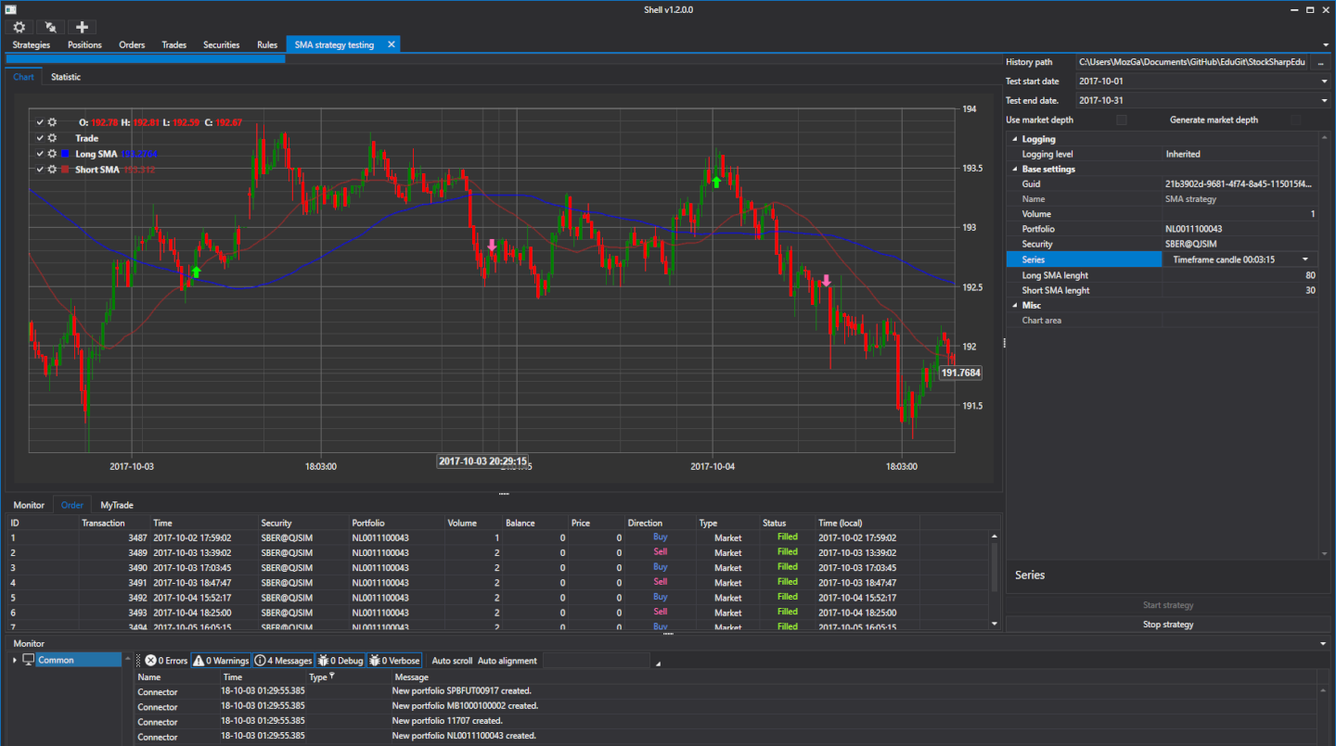The image size is (1336, 746).
Task: Click browse button next to History path
Action: click(1320, 62)
